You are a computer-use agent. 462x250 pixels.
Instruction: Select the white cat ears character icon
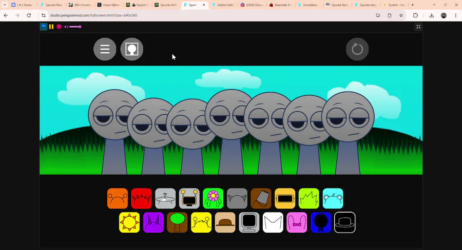273,222
